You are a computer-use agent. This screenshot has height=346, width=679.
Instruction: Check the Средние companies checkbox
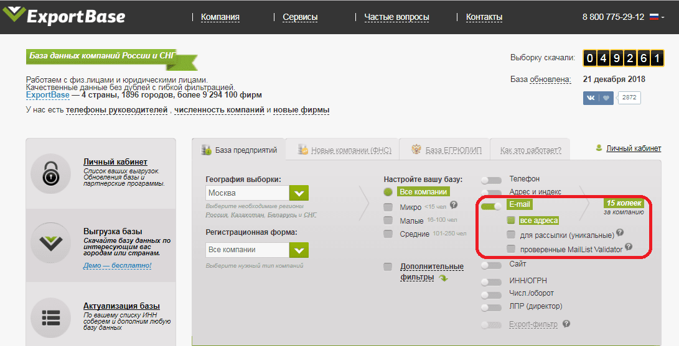pyautogui.click(x=388, y=234)
